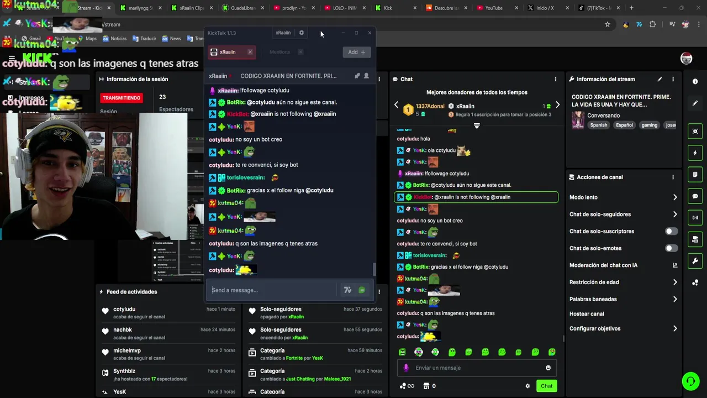Viewport: 707px width, 398px height.
Task: Open the green headset support button
Action: [x=690, y=381]
